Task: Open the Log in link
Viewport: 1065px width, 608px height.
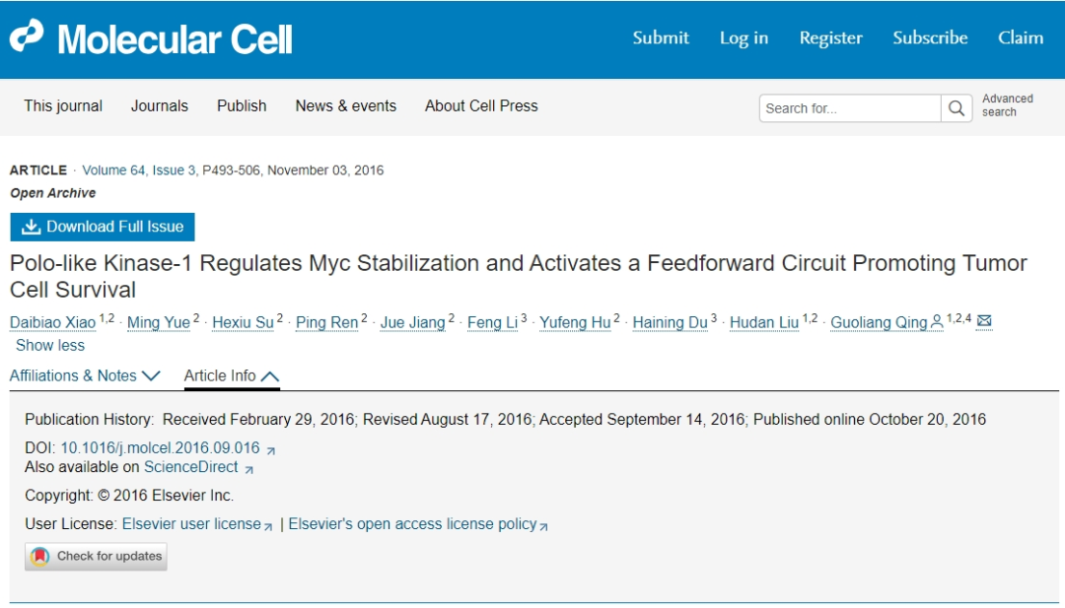Action: coord(744,38)
